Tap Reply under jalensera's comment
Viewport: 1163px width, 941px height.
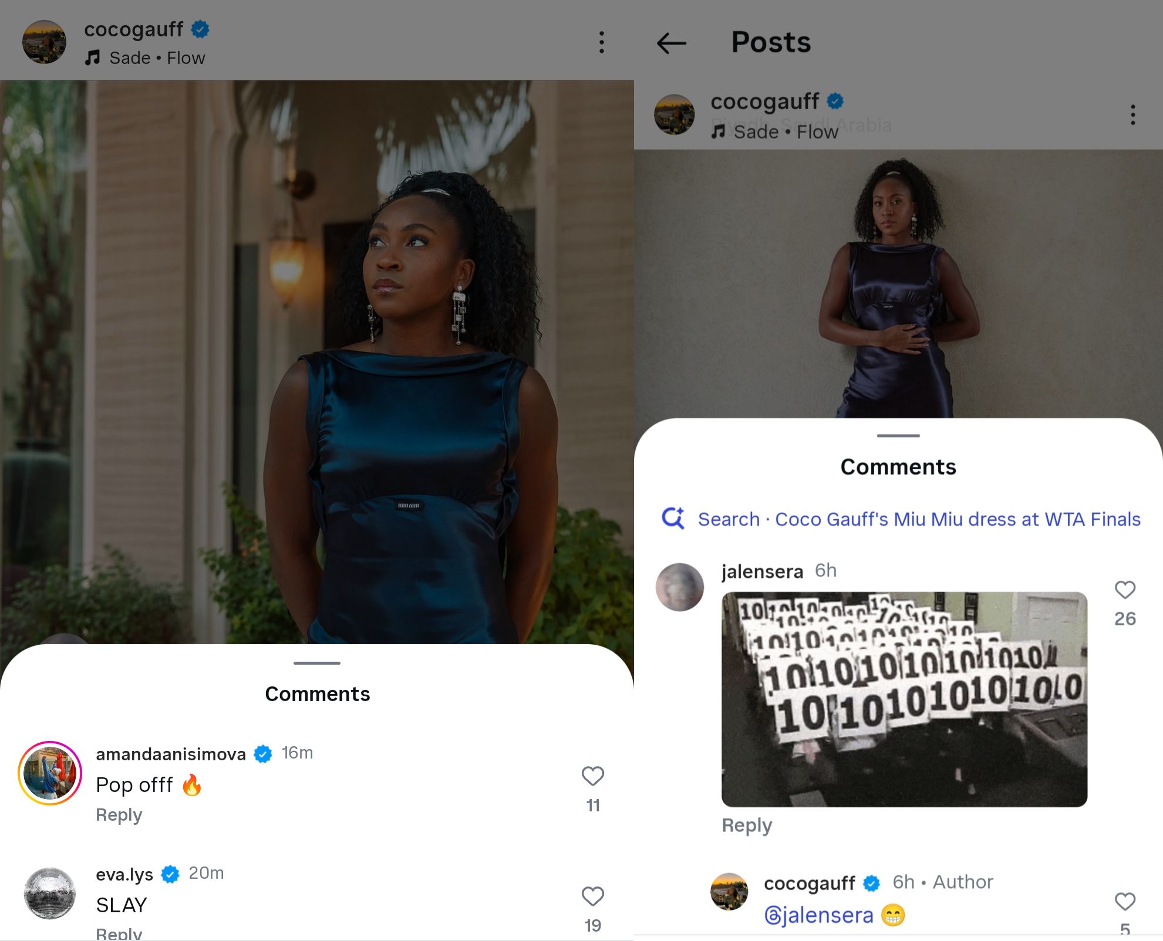pos(747,825)
